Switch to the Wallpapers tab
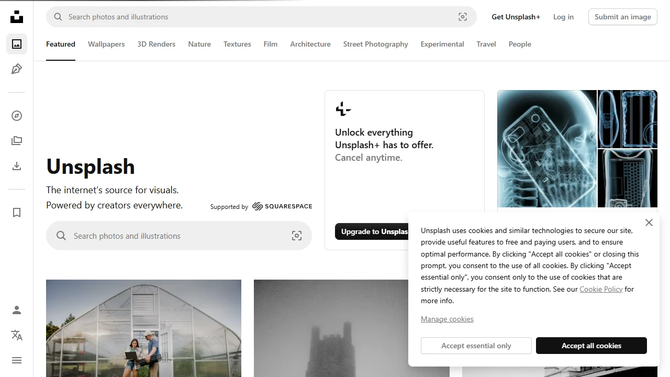670x377 pixels. click(106, 44)
